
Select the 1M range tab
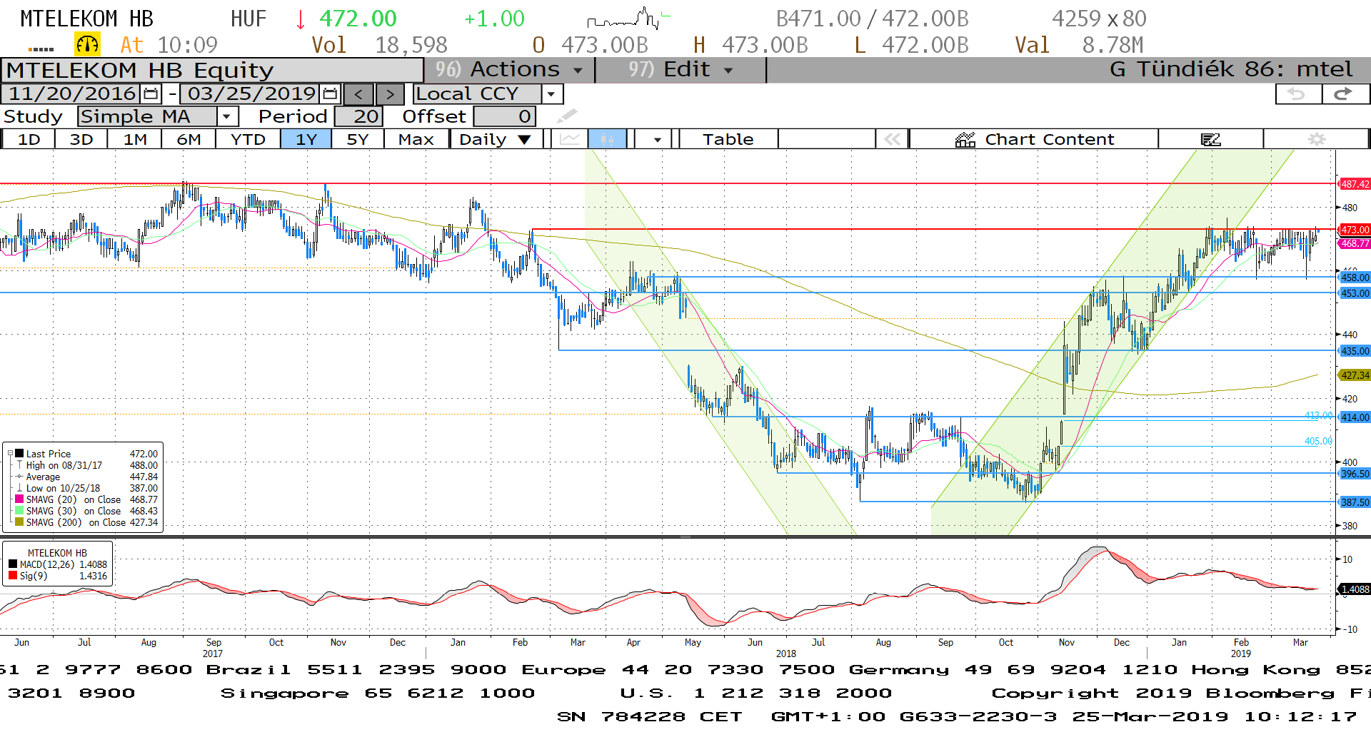click(135, 139)
